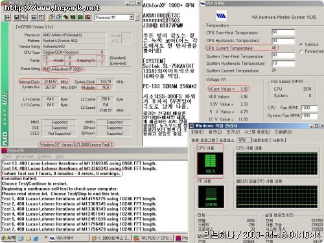324x243 pixels.
Task: Select the third Task Manager tab, 성능
Action: (244, 140)
